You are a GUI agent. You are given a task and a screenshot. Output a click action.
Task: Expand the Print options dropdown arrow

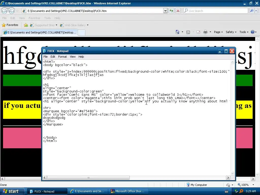[x=210, y=32]
